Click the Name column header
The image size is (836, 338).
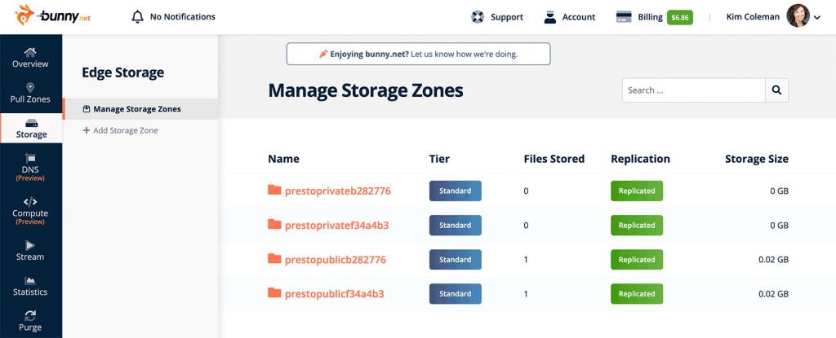[x=283, y=159]
